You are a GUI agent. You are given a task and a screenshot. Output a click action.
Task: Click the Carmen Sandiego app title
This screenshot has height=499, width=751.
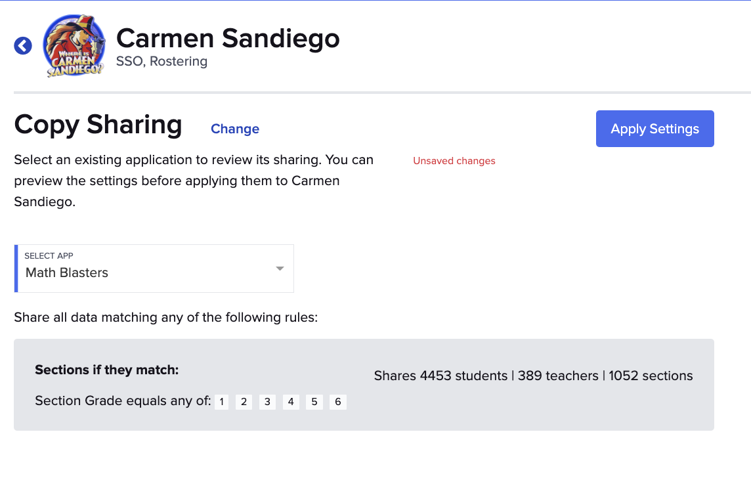228,39
